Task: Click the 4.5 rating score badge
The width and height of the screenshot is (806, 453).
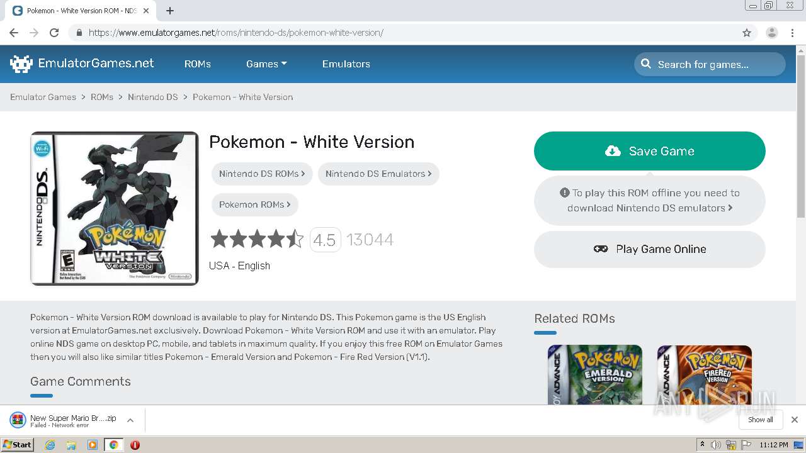Action: 325,240
